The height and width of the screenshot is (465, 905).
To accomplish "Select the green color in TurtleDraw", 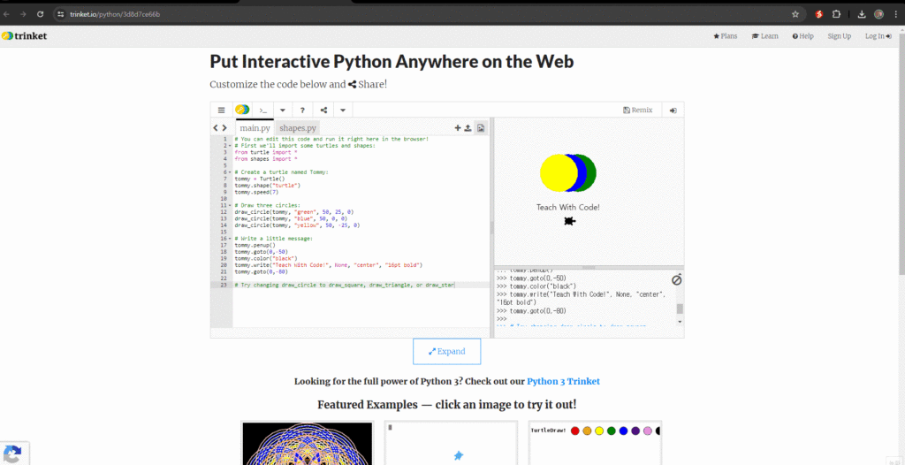I will click(x=612, y=431).
